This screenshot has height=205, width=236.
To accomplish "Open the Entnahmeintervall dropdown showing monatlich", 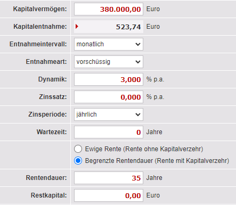I will tap(109, 44).
